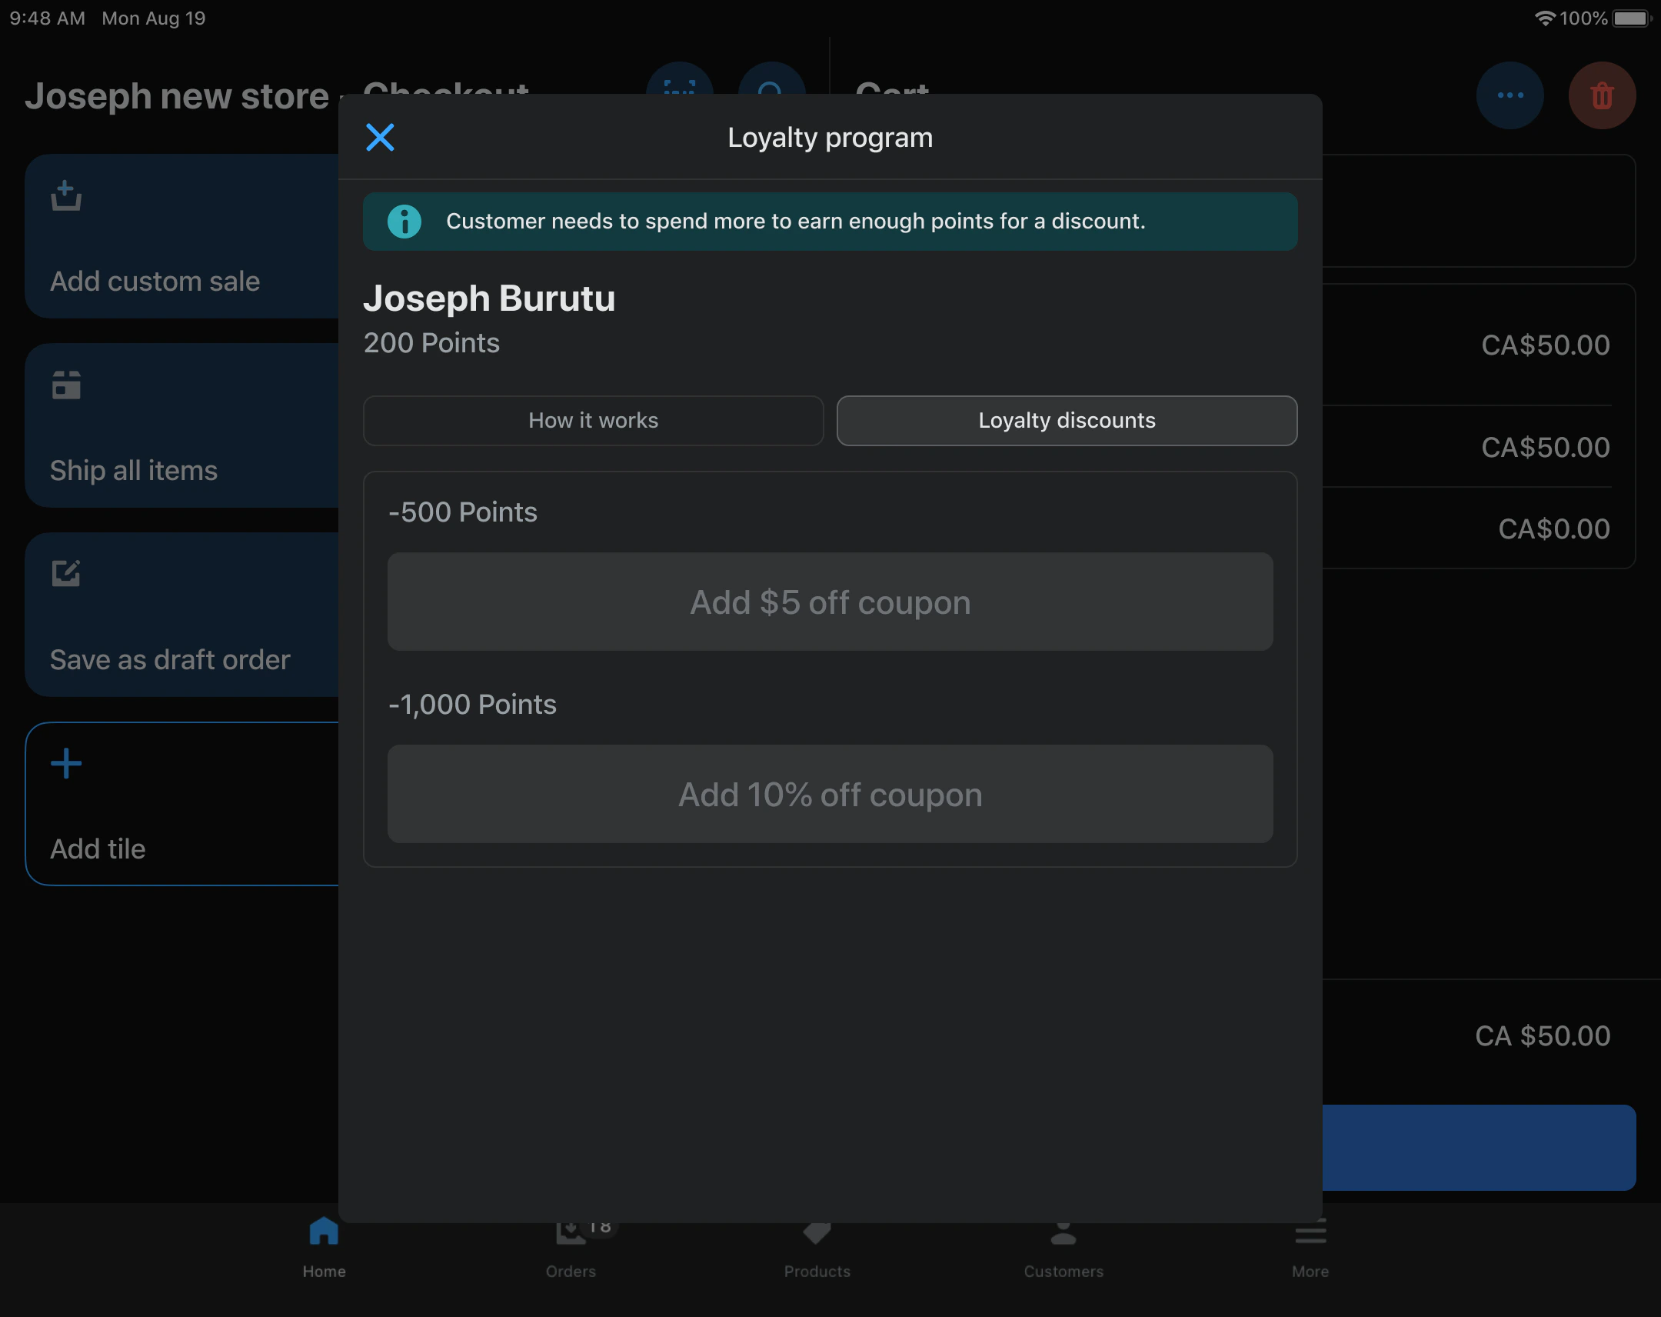The image size is (1661, 1317).
Task: Click the battery indicator in status bar
Action: [x=1630, y=18]
